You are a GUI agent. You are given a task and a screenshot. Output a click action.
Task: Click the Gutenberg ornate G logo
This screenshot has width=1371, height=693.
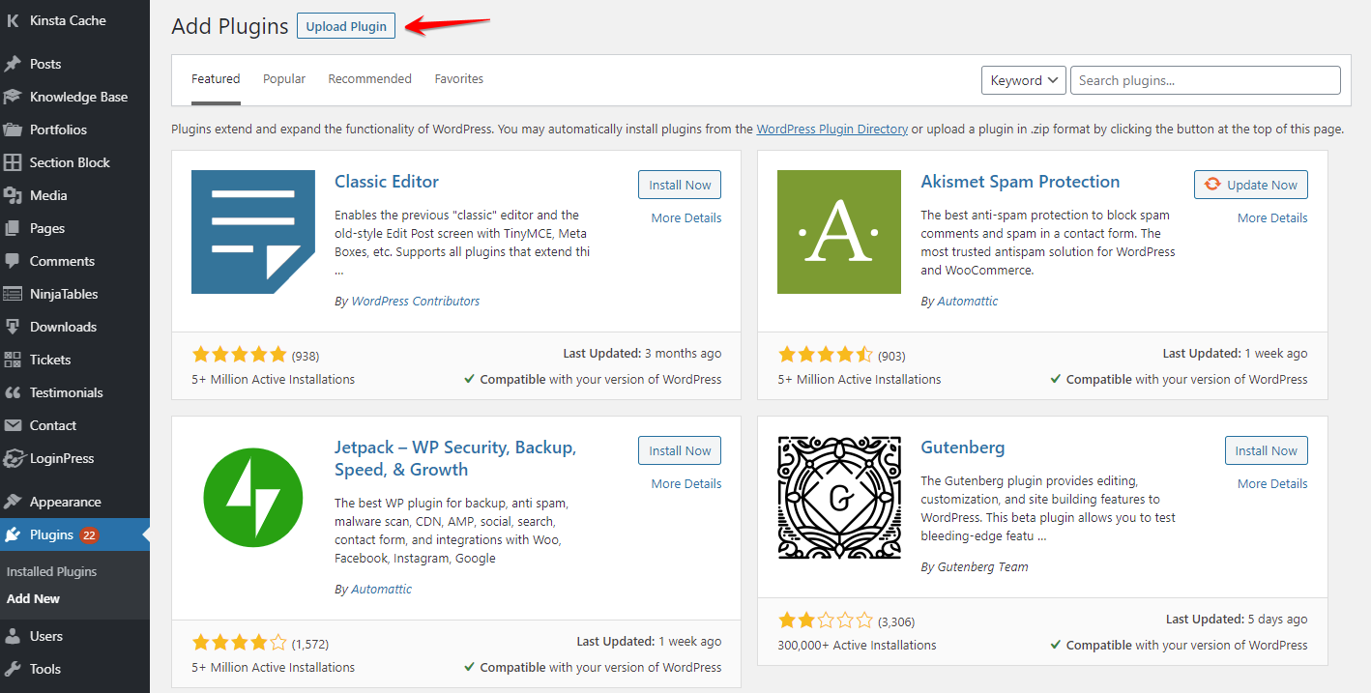[839, 498]
